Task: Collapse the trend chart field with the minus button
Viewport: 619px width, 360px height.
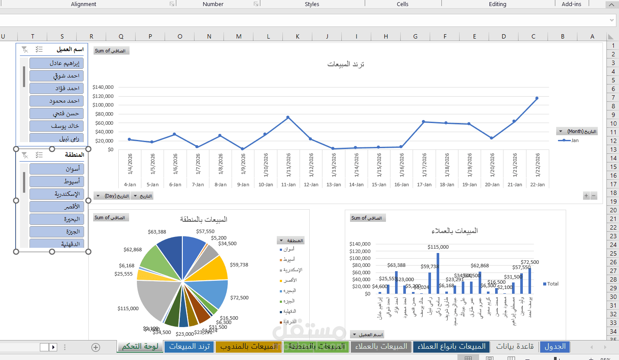Action: [x=594, y=196]
